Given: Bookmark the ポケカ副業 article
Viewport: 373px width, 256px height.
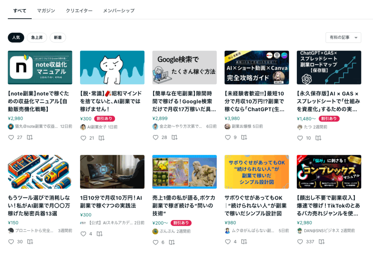Looking at the screenshot, I should [x=172, y=243].
